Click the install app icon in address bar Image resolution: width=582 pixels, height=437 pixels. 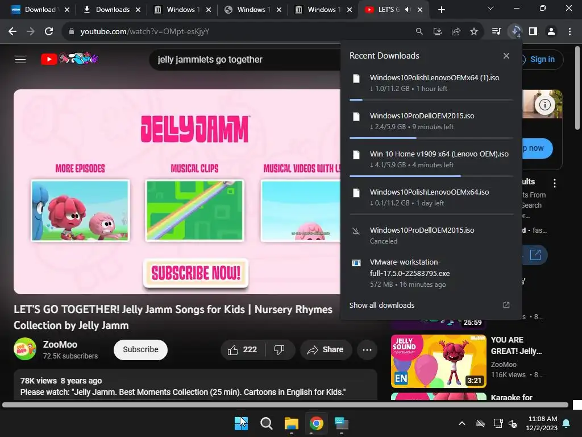pyautogui.click(x=437, y=32)
